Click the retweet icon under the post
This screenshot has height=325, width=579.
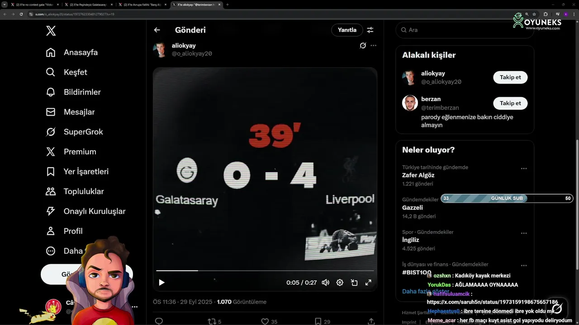[x=212, y=321]
